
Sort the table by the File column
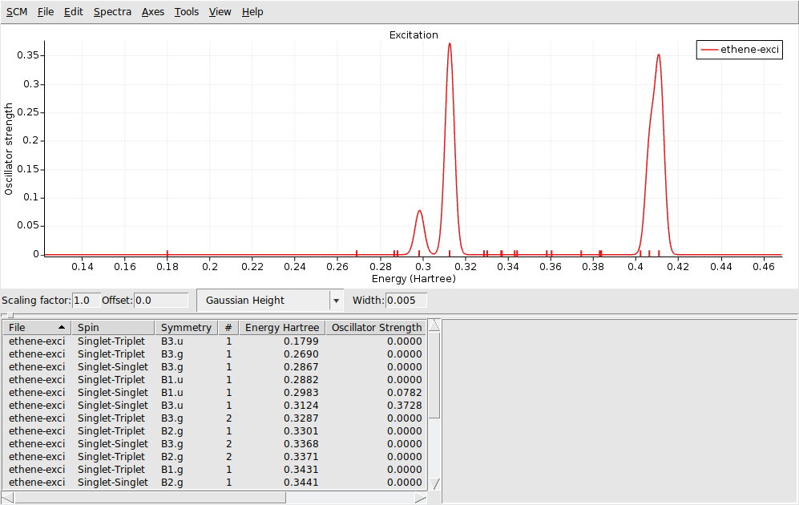pyautogui.click(x=37, y=326)
